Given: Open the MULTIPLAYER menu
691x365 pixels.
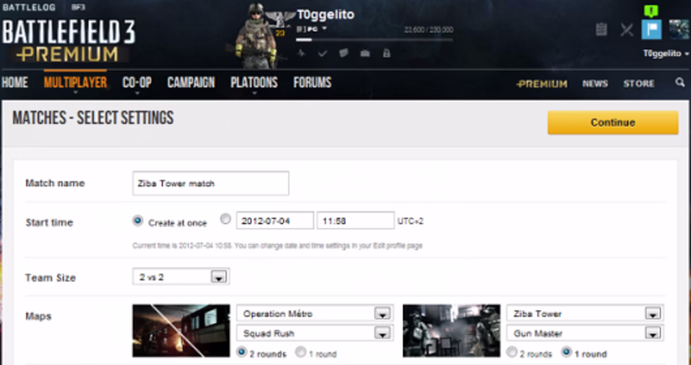Looking at the screenshot, I should pos(75,82).
